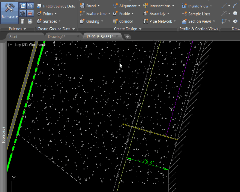Switch to the Drawing1 tab
This screenshot has height=192, width=240.
coord(57,37)
